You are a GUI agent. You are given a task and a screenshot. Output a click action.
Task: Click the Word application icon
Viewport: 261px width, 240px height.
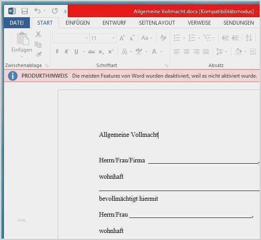[x=12, y=11]
